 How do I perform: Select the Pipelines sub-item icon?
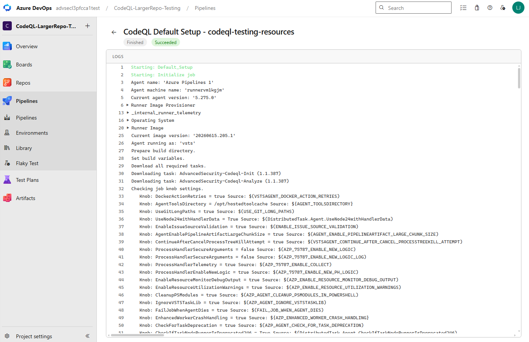[x=7, y=118]
